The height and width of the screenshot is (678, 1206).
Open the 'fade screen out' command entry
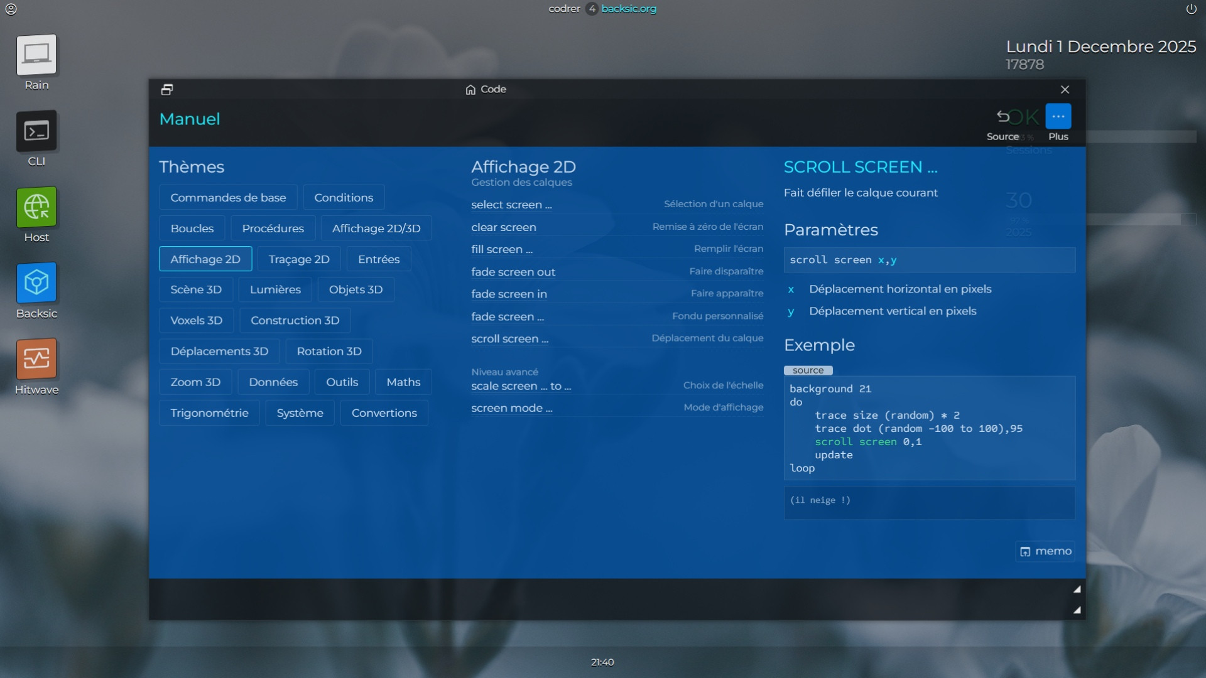click(513, 272)
